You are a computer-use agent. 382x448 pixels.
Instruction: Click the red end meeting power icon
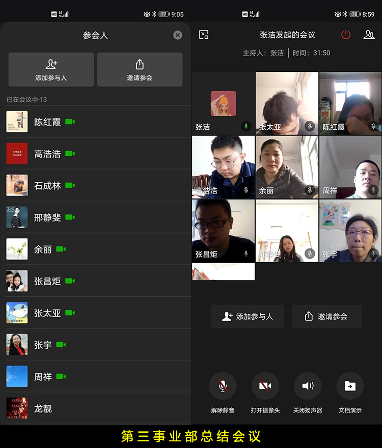tap(346, 35)
